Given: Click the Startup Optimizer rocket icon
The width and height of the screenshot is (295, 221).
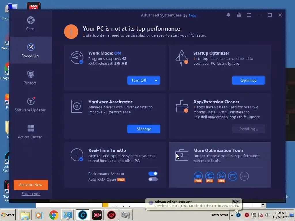Looking at the screenshot, I should click(x=182, y=58).
